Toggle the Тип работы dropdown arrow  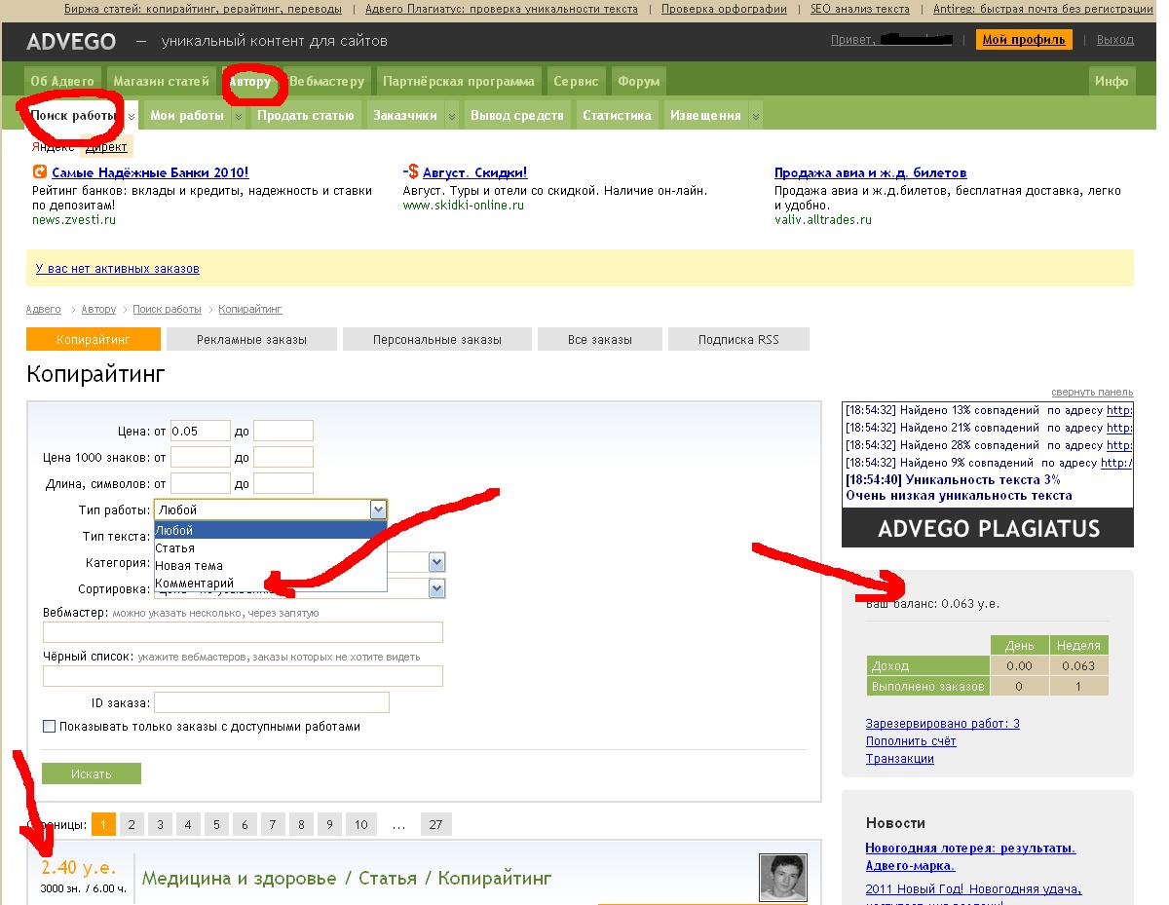tap(378, 509)
